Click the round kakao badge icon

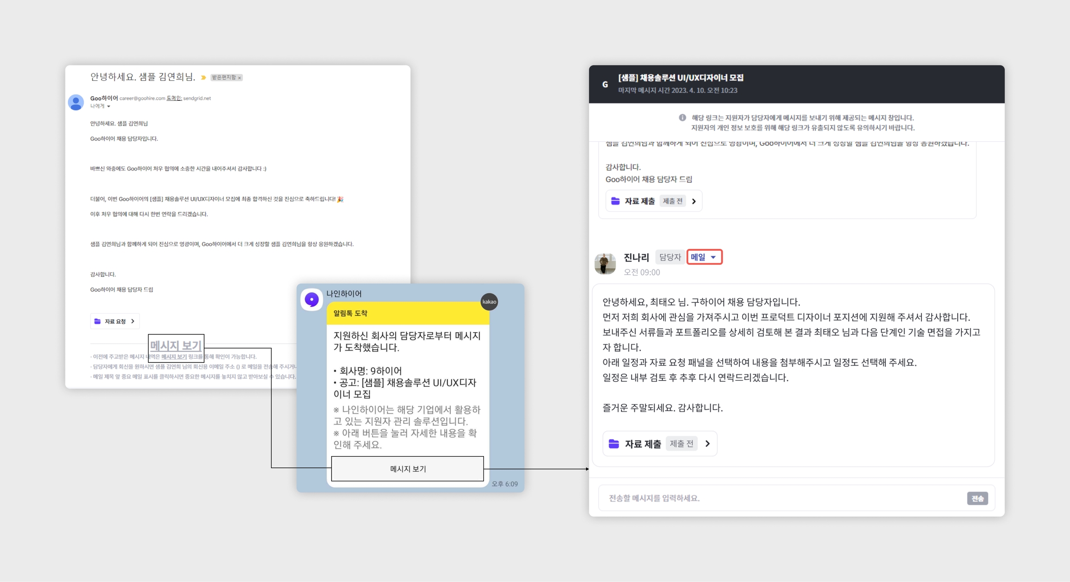click(489, 302)
